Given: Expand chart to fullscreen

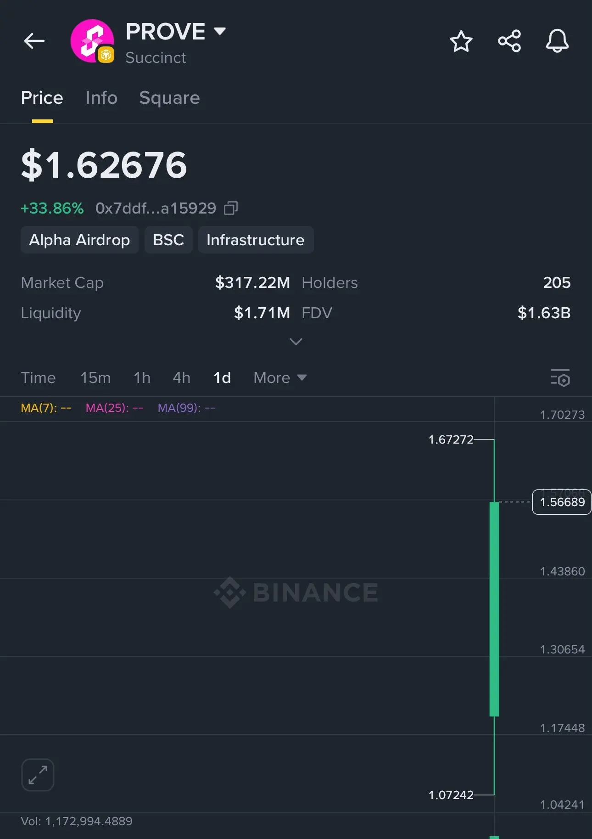Looking at the screenshot, I should pyautogui.click(x=38, y=775).
